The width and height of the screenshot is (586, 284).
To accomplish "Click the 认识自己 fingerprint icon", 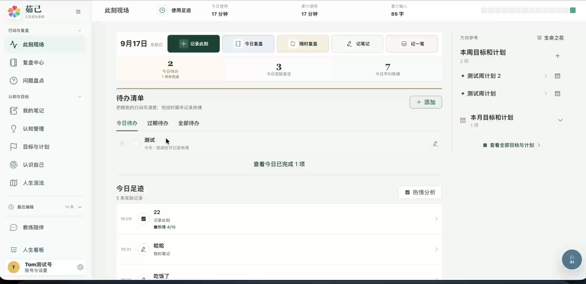I will (13, 165).
